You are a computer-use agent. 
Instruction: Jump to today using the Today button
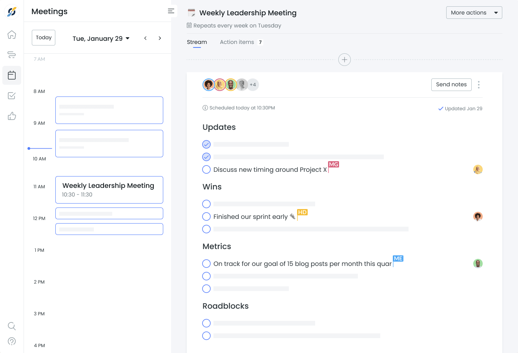pyautogui.click(x=43, y=37)
